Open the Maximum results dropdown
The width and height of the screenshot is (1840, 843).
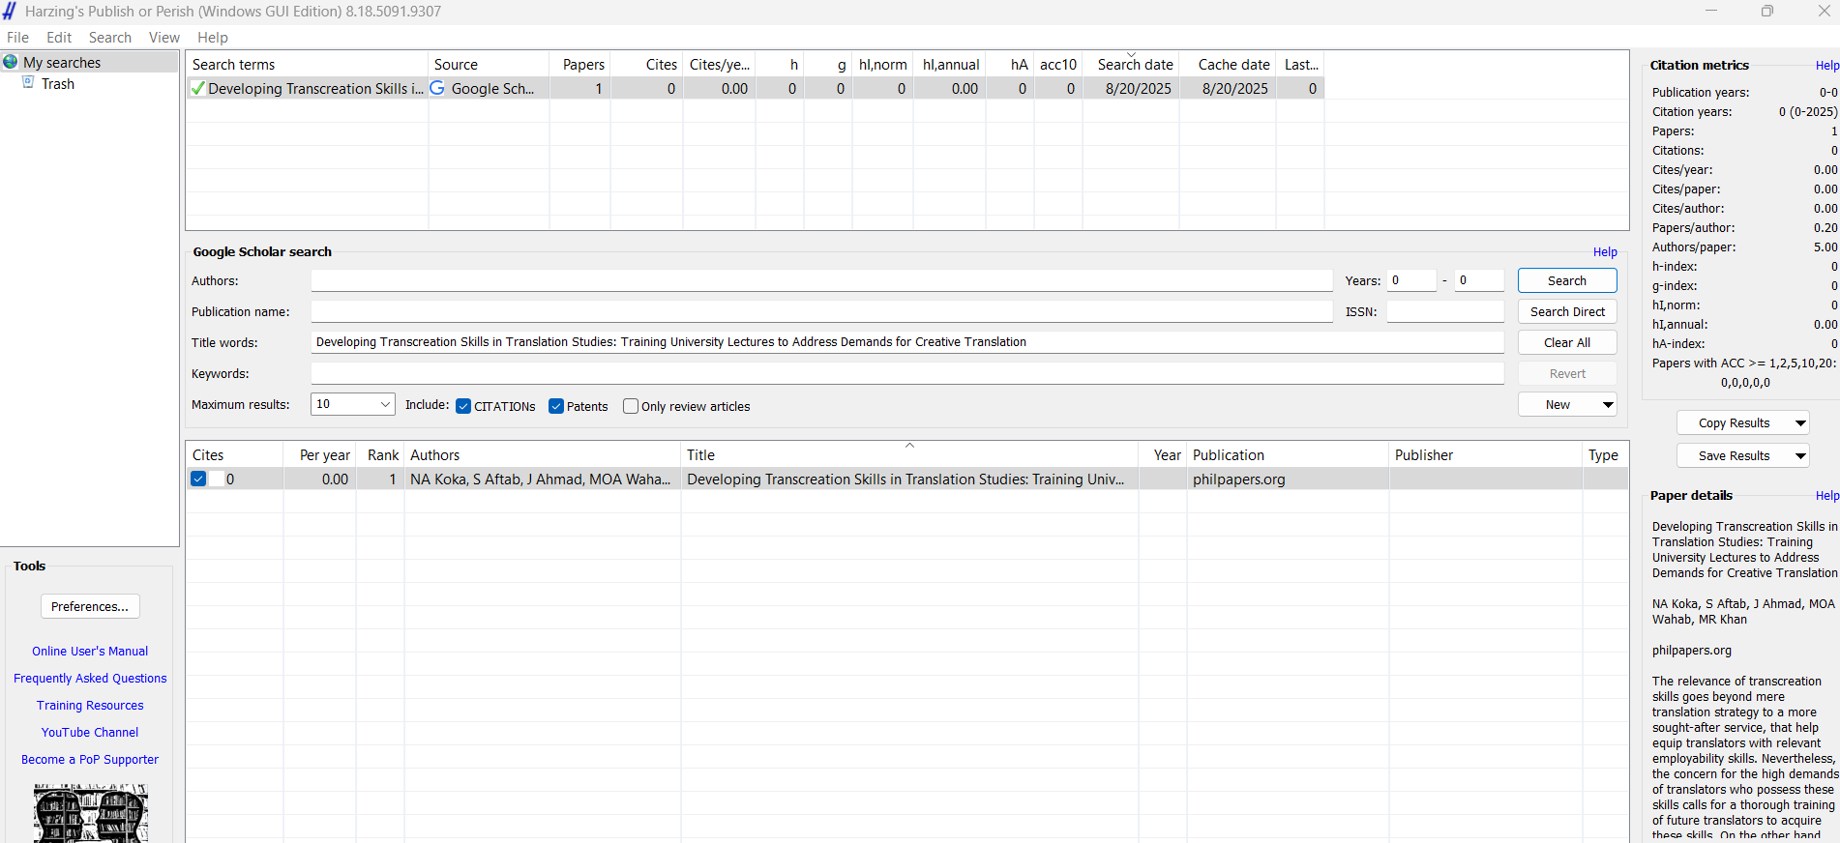[385, 404]
